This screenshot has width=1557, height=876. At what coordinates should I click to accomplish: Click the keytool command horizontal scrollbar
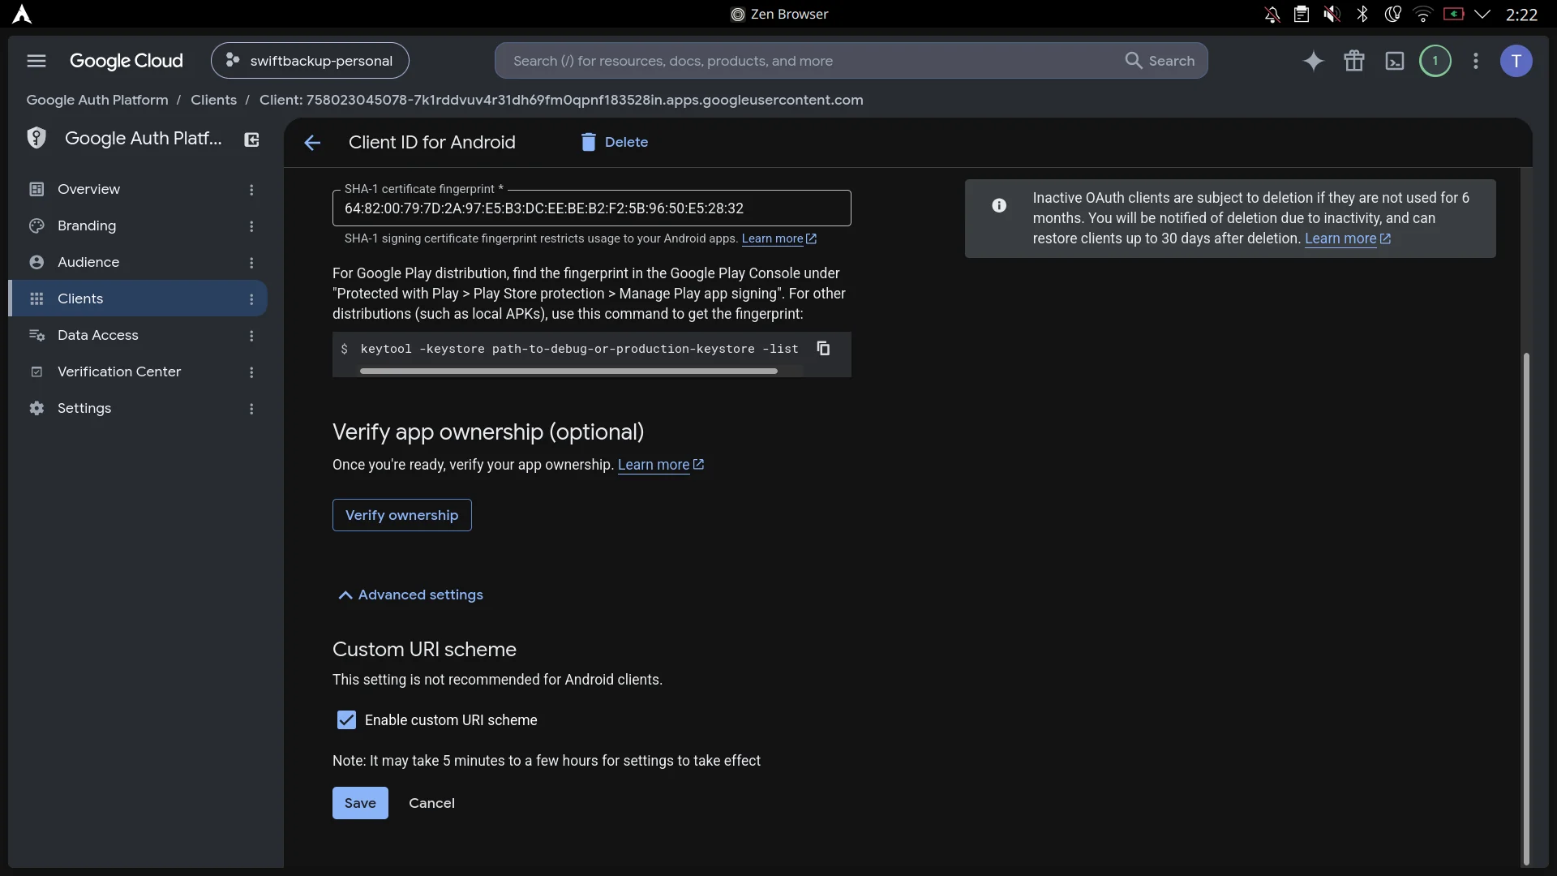pos(568,371)
